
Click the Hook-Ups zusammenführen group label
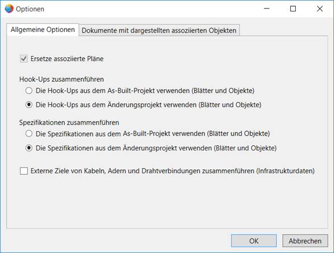(x=61, y=79)
